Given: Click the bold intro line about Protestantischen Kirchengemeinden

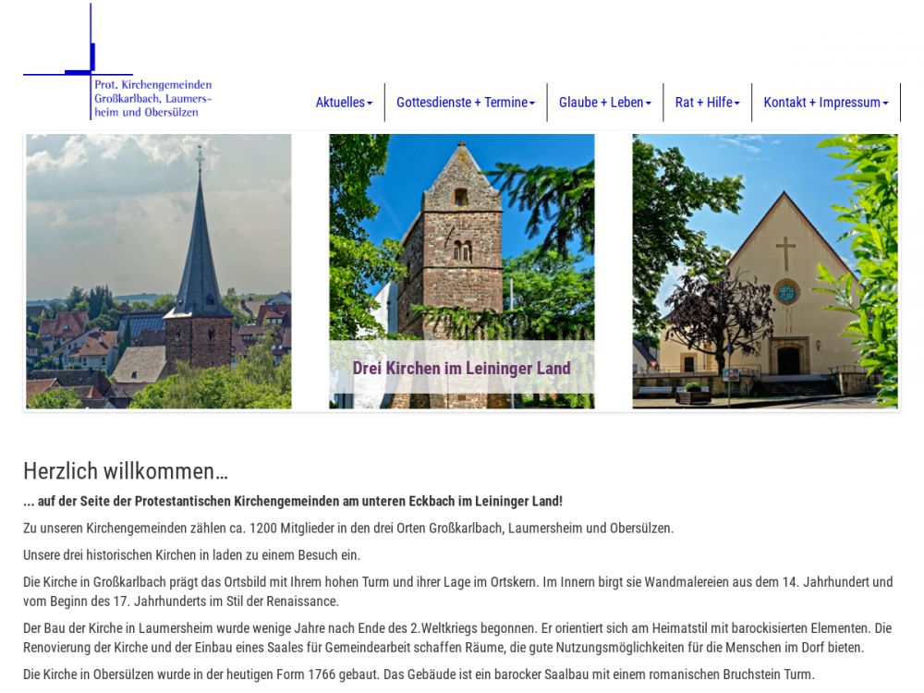Looking at the screenshot, I should (293, 502).
